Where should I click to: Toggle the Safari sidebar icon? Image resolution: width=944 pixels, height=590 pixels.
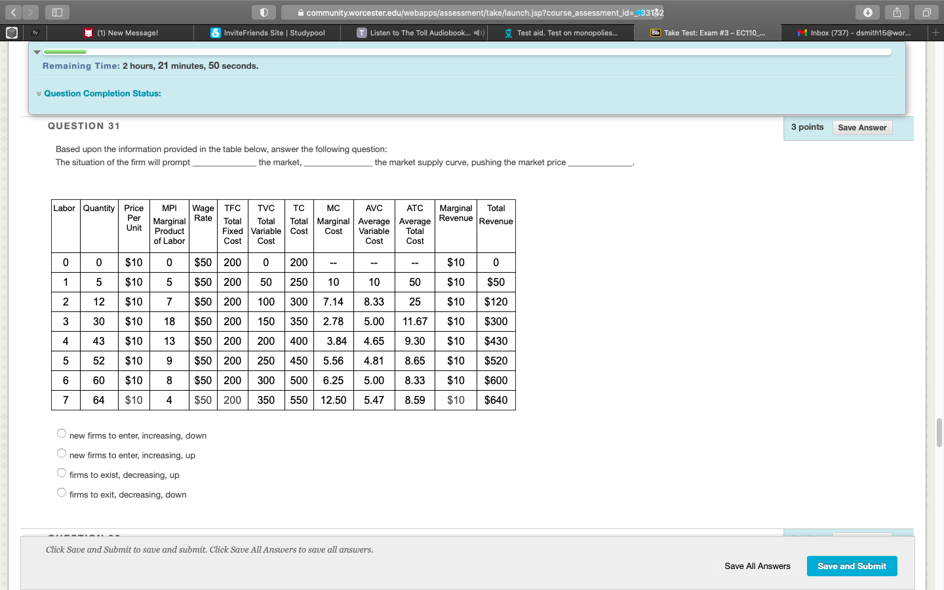coord(57,12)
